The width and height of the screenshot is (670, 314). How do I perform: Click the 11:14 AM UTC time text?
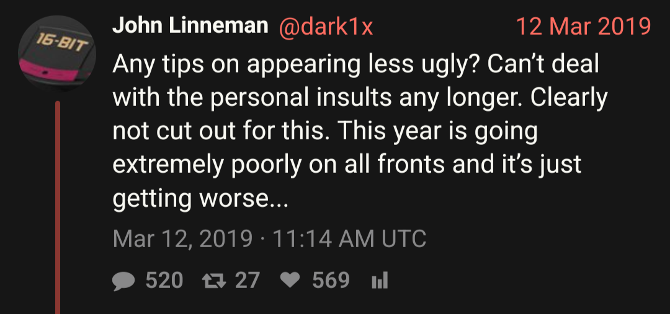[x=348, y=238]
